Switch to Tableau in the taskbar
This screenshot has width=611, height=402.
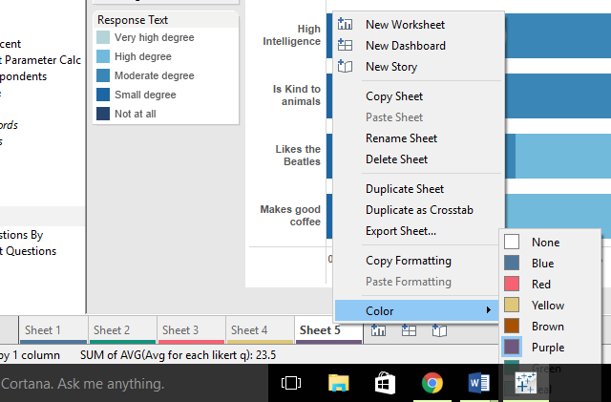(524, 383)
